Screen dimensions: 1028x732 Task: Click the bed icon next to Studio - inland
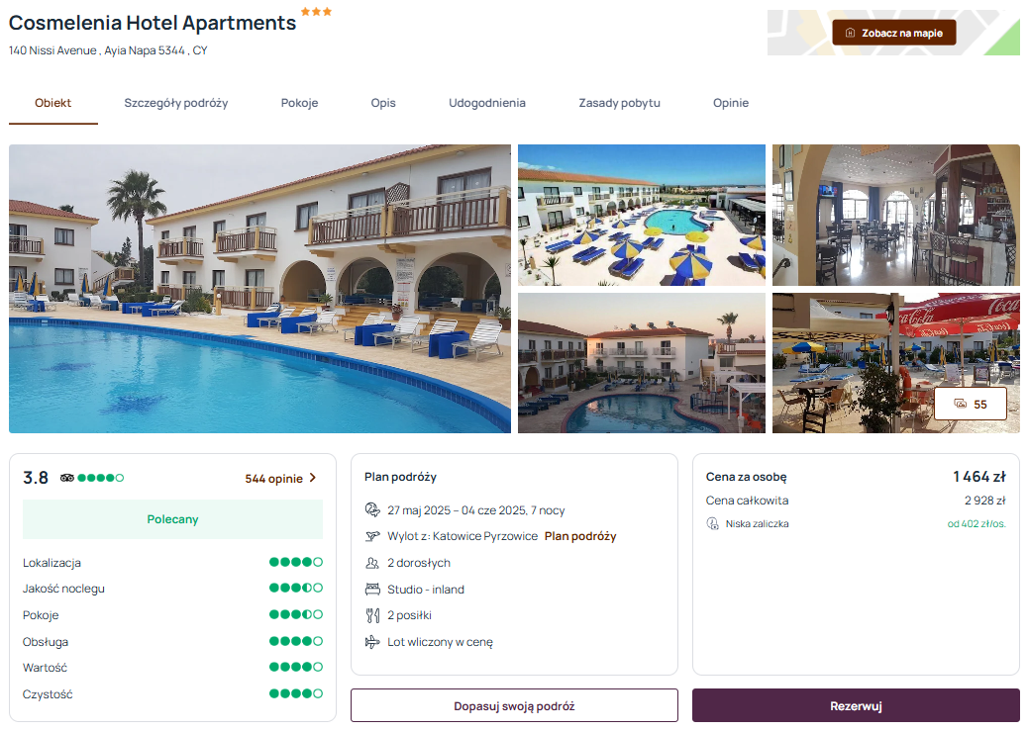click(372, 590)
